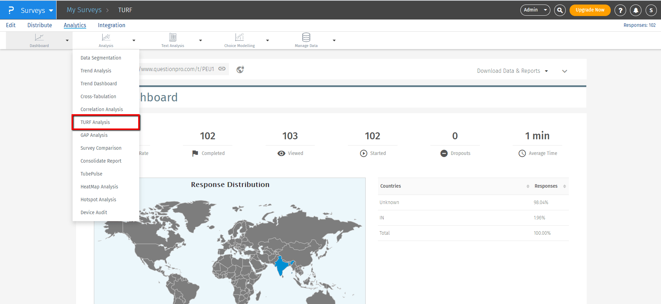Screen dimensions: 661x304
Task: Click the Manage Data database icon
Action: point(306,38)
